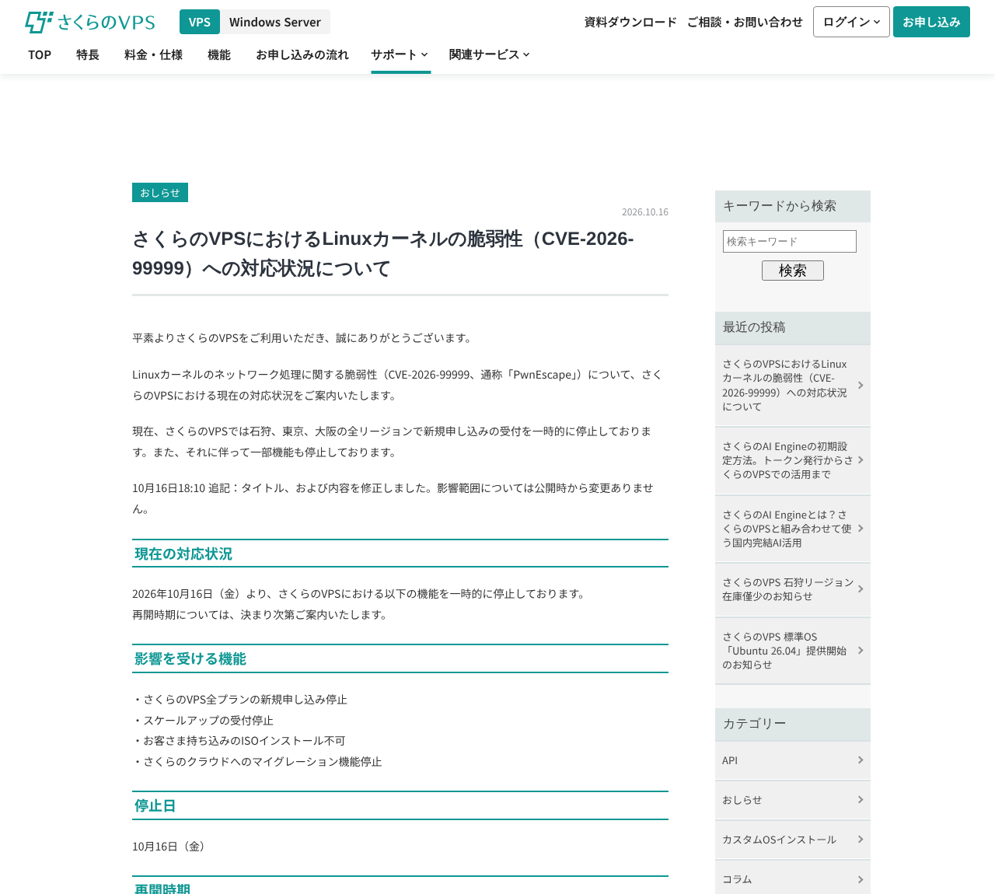Click the chevron in the コラム category row
This screenshot has width=995, height=894.
861,879
